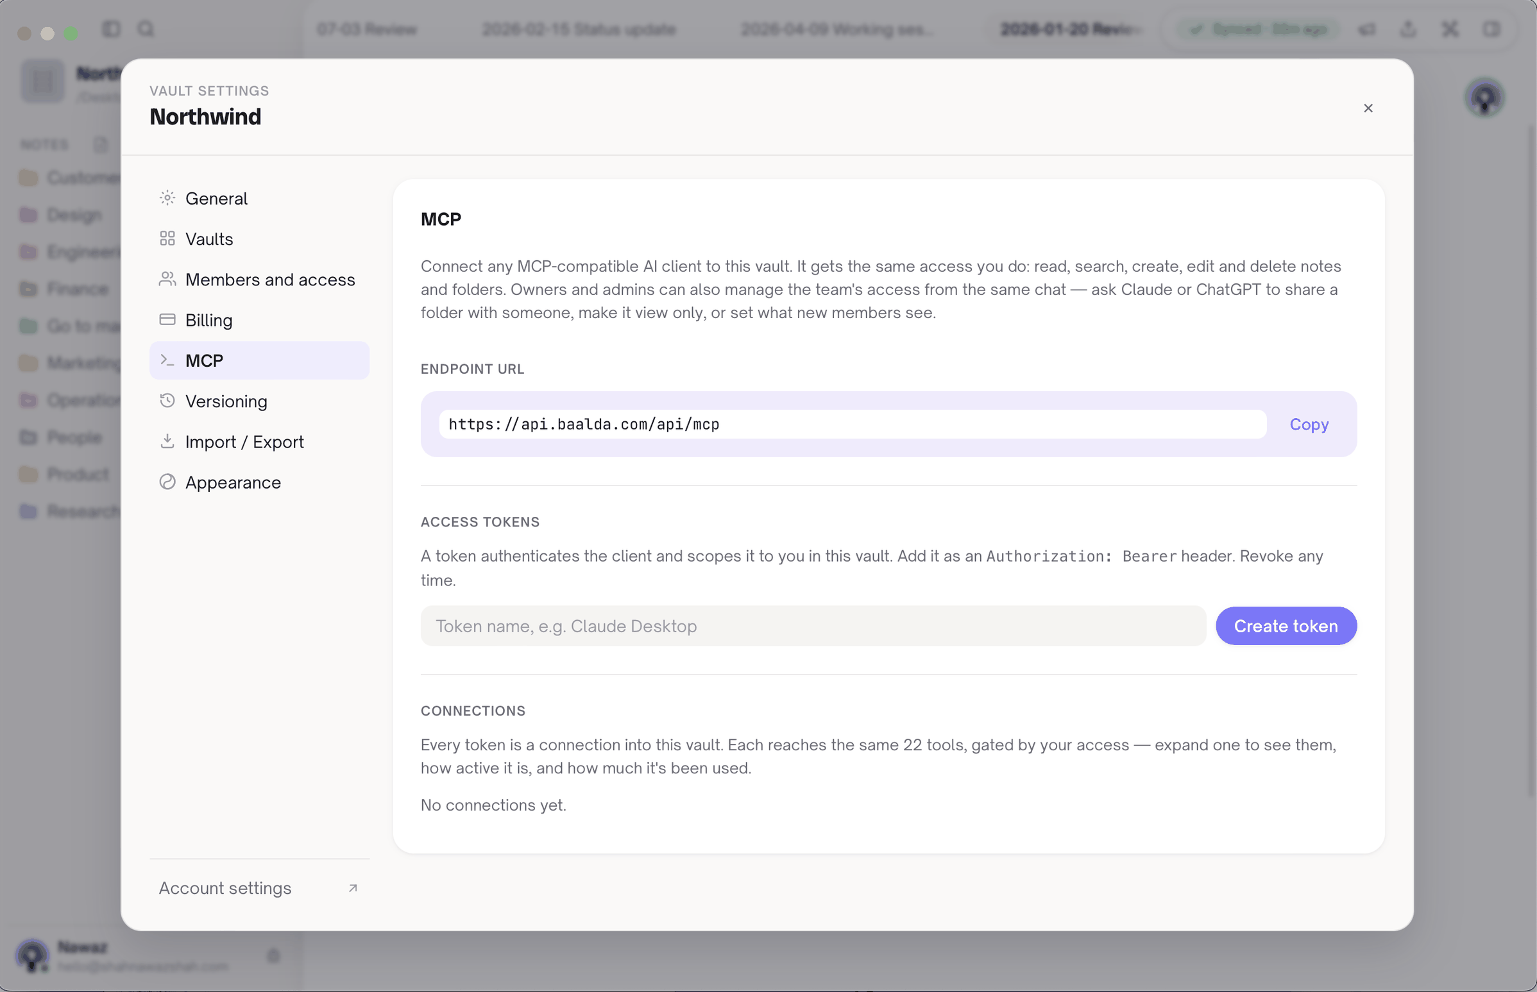The height and width of the screenshot is (992, 1537).
Task: Open the General settings section
Action: 259,198
